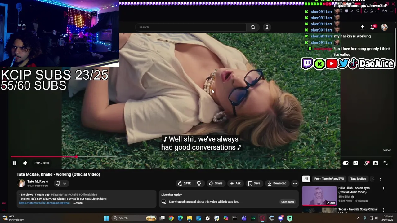The width and height of the screenshot is (397, 223).
Task: Click the Ask sparkle button
Action: coord(235,183)
